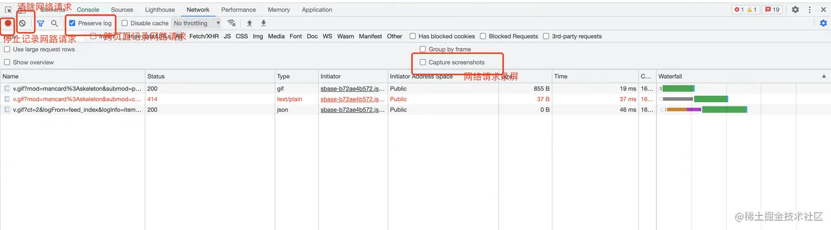This screenshot has height=230, width=831.
Task: Import HAR file with upload arrow
Action: [x=250, y=23]
